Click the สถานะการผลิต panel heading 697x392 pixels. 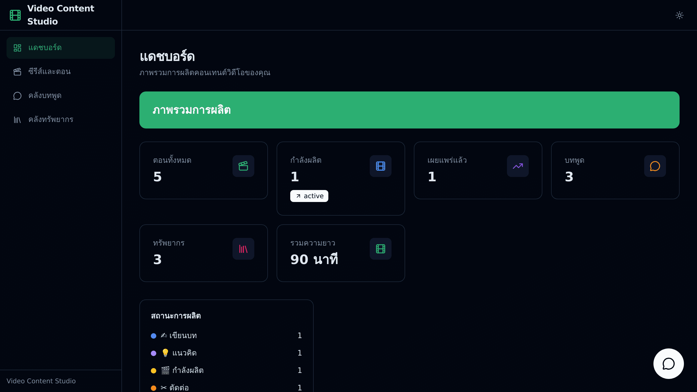pos(176,316)
